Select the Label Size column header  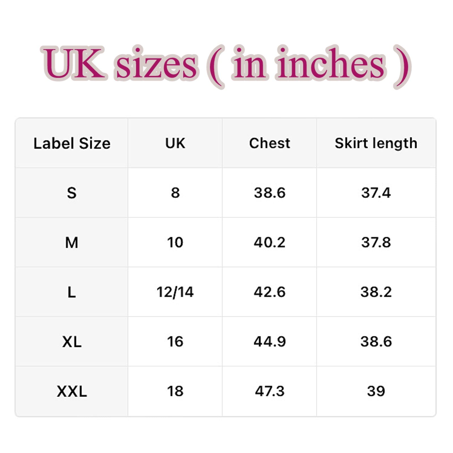click(x=72, y=143)
